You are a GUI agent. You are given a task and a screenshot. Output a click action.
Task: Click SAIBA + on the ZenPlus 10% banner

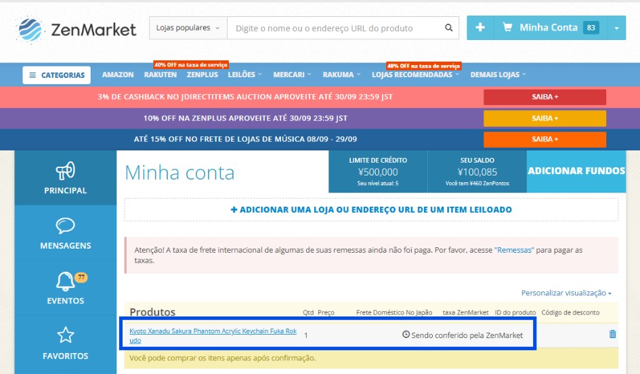tap(545, 119)
